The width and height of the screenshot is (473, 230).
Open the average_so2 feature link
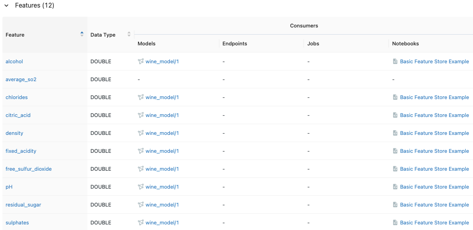(x=21, y=80)
